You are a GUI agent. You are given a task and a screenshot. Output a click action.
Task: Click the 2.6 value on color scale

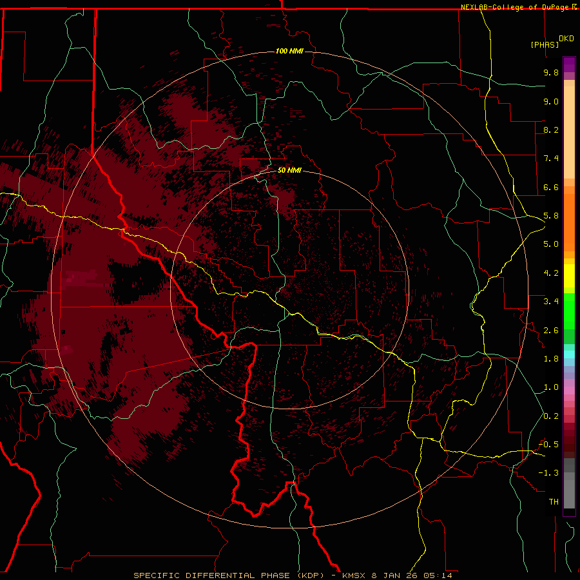click(x=551, y=331)
